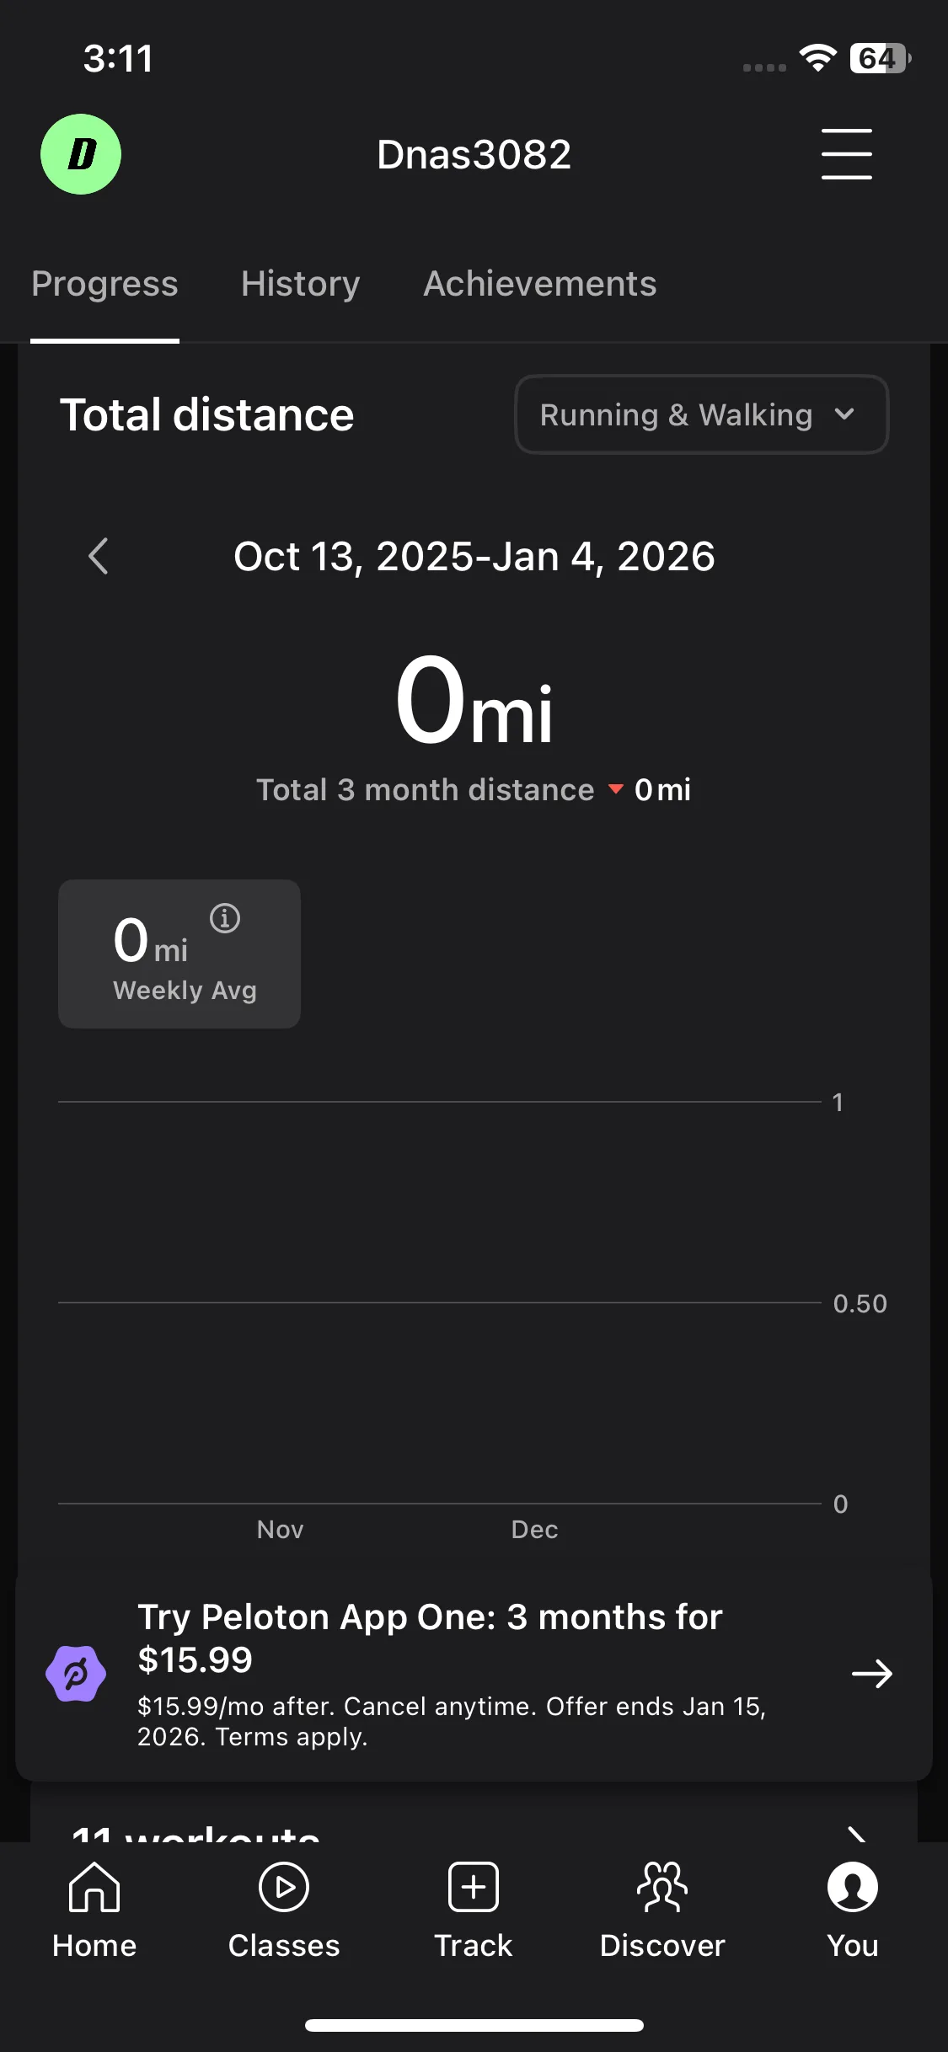Tap the Dnas3082 username title
The width and height of the screenshot is (948, 2052).
(474, 154)
